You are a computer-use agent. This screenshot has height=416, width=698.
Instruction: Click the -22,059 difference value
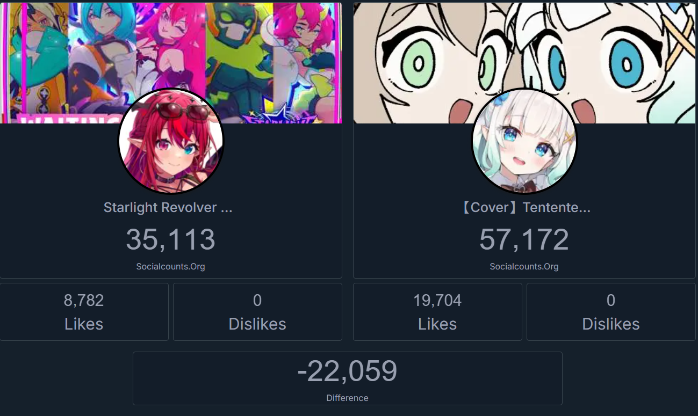(347, 371)
